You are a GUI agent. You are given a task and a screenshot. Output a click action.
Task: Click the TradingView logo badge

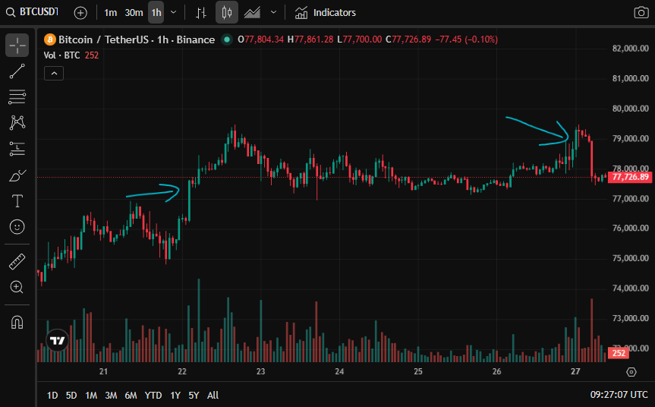(57, 341)
